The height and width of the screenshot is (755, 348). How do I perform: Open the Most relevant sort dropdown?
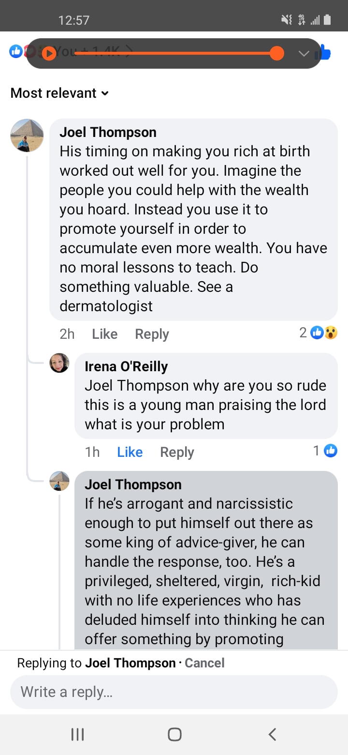point(59,93)
